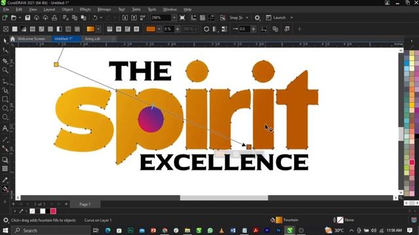Open the Bitmaps menu

pos(104,9)
